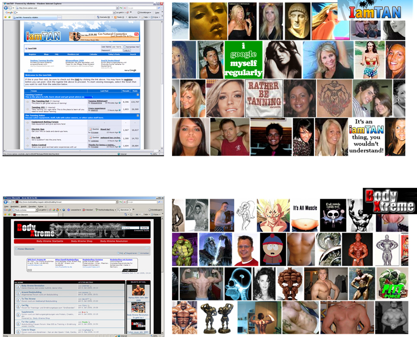Open Drucken dropdown arrow in iamTAN toolbar
Viewport: 417px width, 337px height.
(x=140, y=17)
